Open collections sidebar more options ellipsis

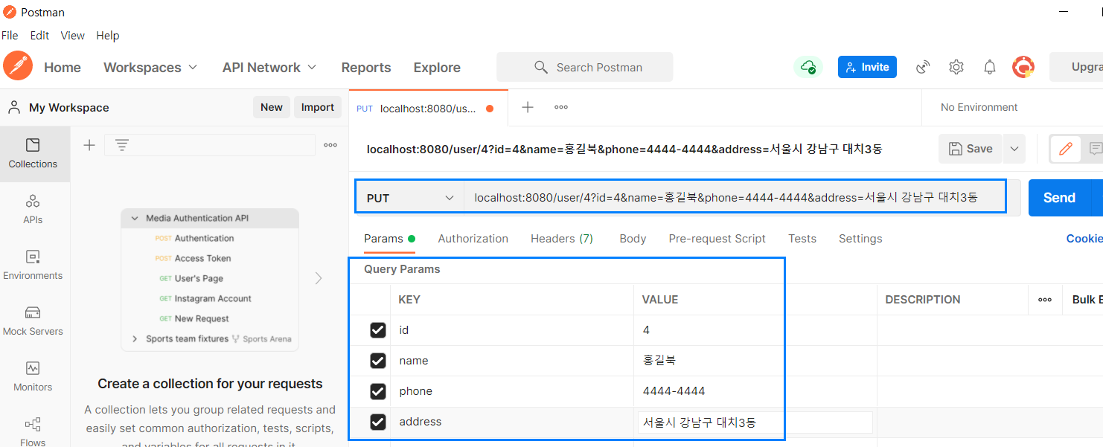click(330, 145)
